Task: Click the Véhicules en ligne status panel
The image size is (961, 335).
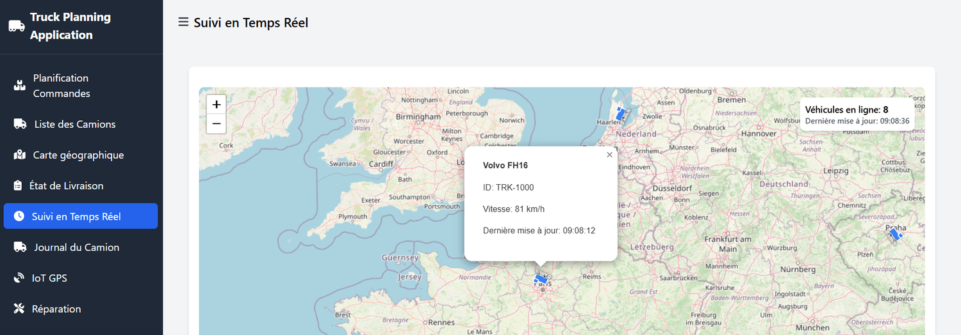Action: coord(857,114)
